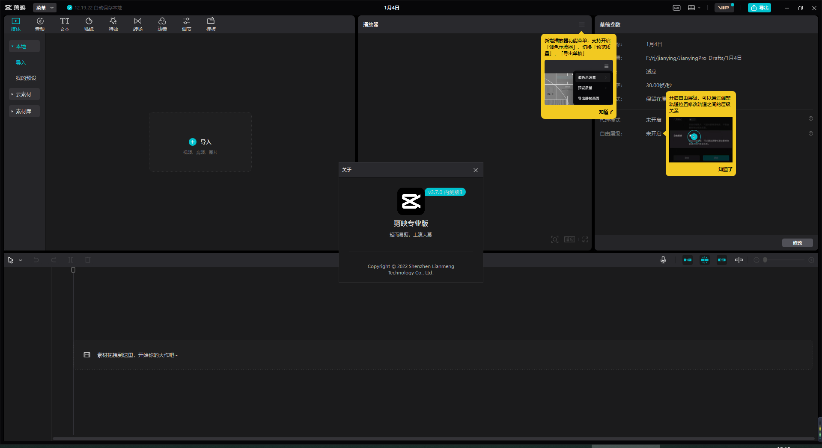Open the layout switcher dropdown
The width and height of the screenshot is (822, 448).
[694, 8]
